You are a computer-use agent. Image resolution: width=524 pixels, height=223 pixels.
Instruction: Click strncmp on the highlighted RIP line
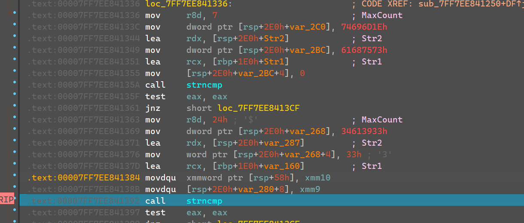[x=204, y=201]
